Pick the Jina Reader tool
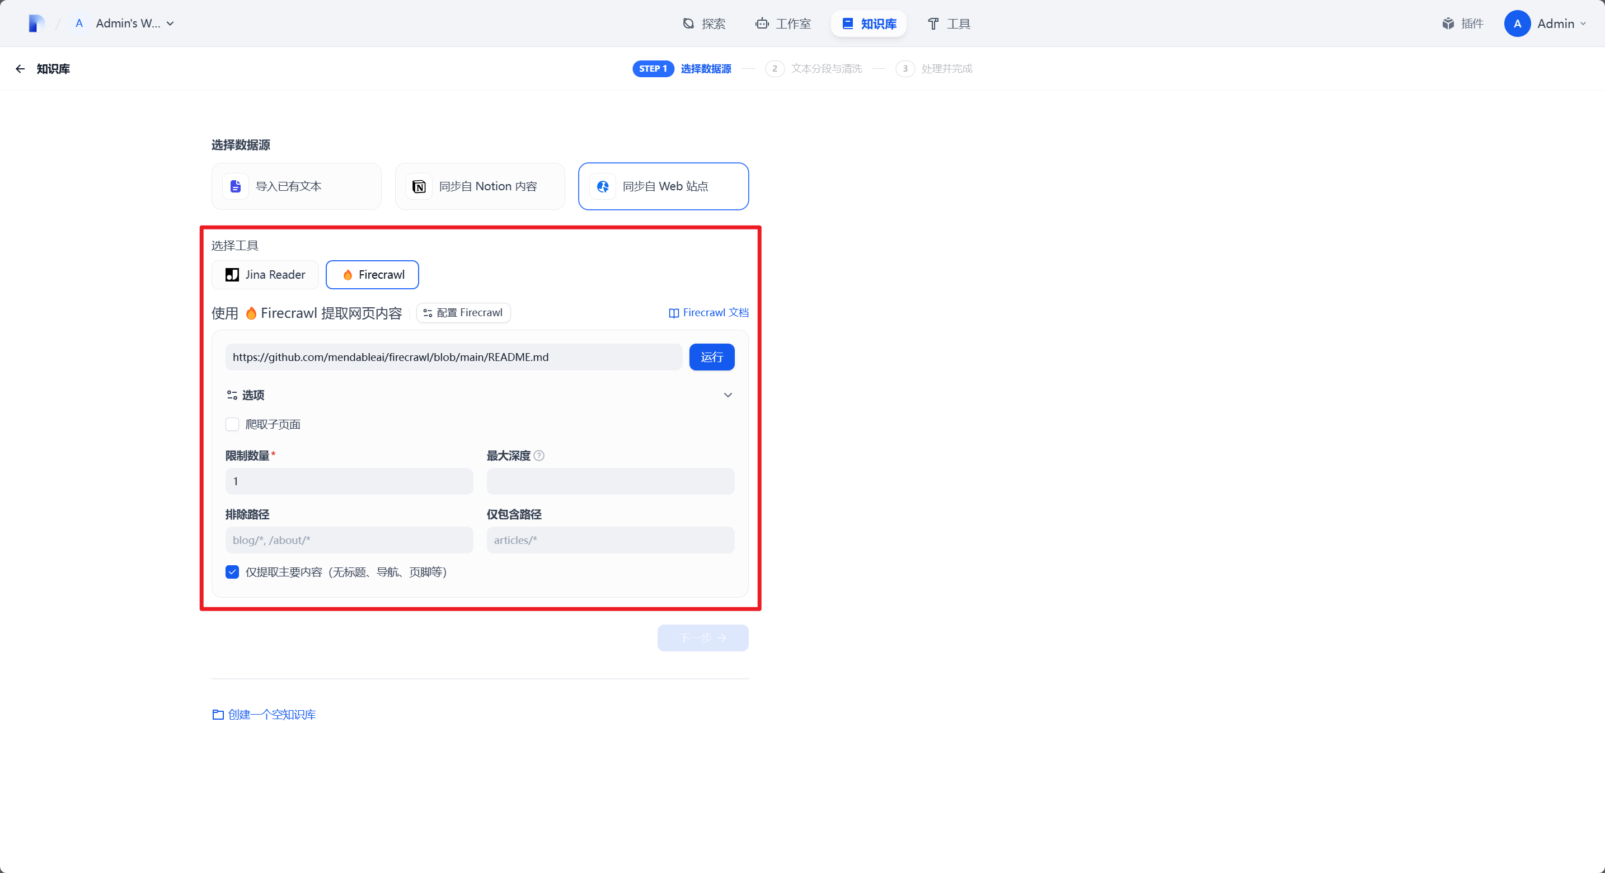 [265, 275]
